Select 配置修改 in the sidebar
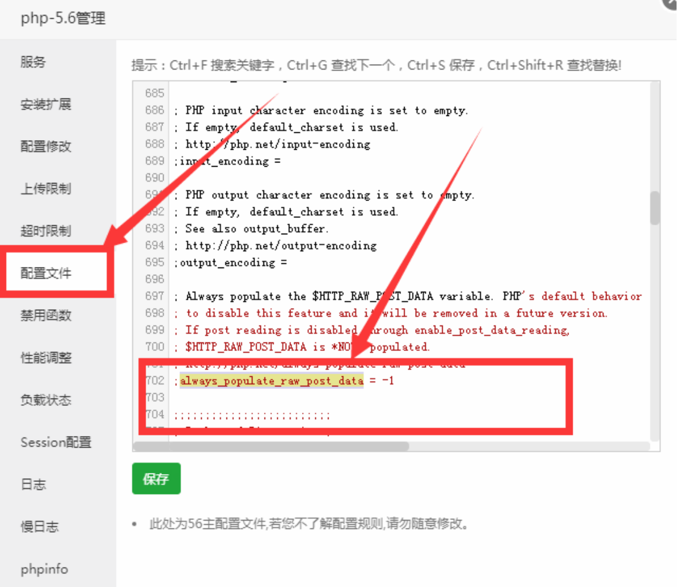The width and height of the screenshot is (682, 587). point(46,147)
